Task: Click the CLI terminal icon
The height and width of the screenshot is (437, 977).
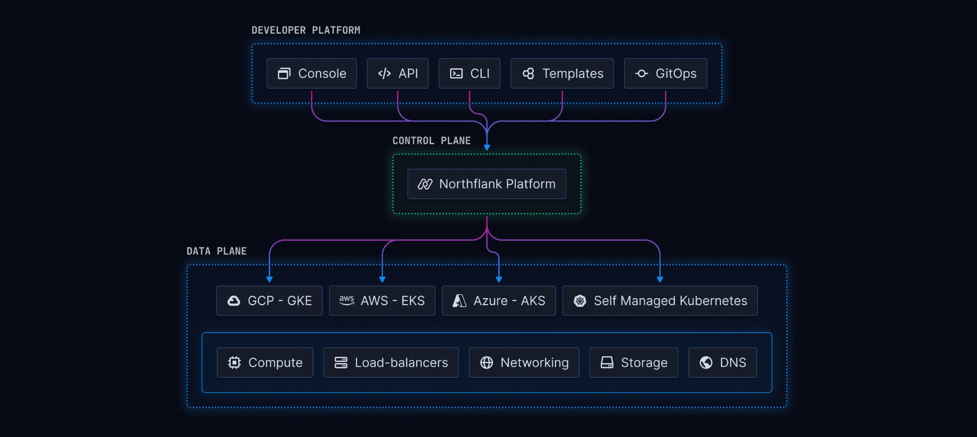Action: pos(456,74)
